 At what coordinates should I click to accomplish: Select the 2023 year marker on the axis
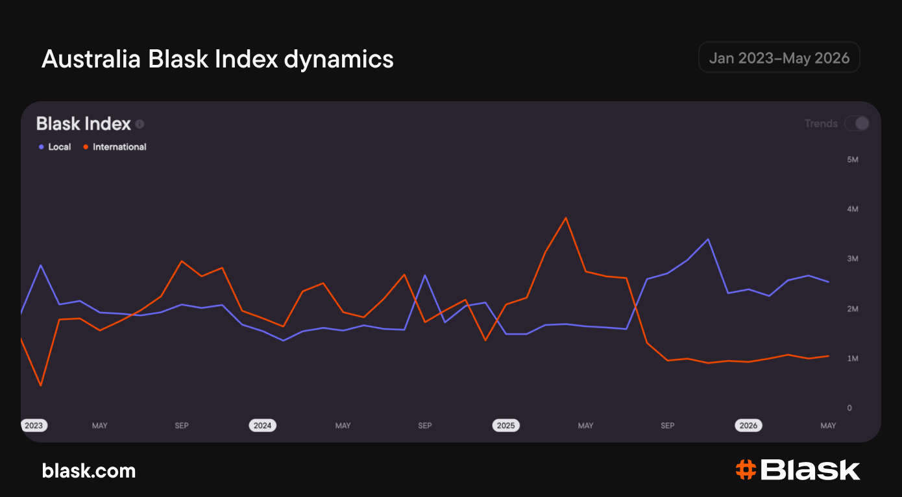point(34,426)
